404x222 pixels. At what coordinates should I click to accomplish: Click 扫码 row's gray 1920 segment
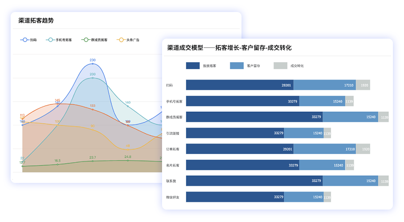point(363,85)
